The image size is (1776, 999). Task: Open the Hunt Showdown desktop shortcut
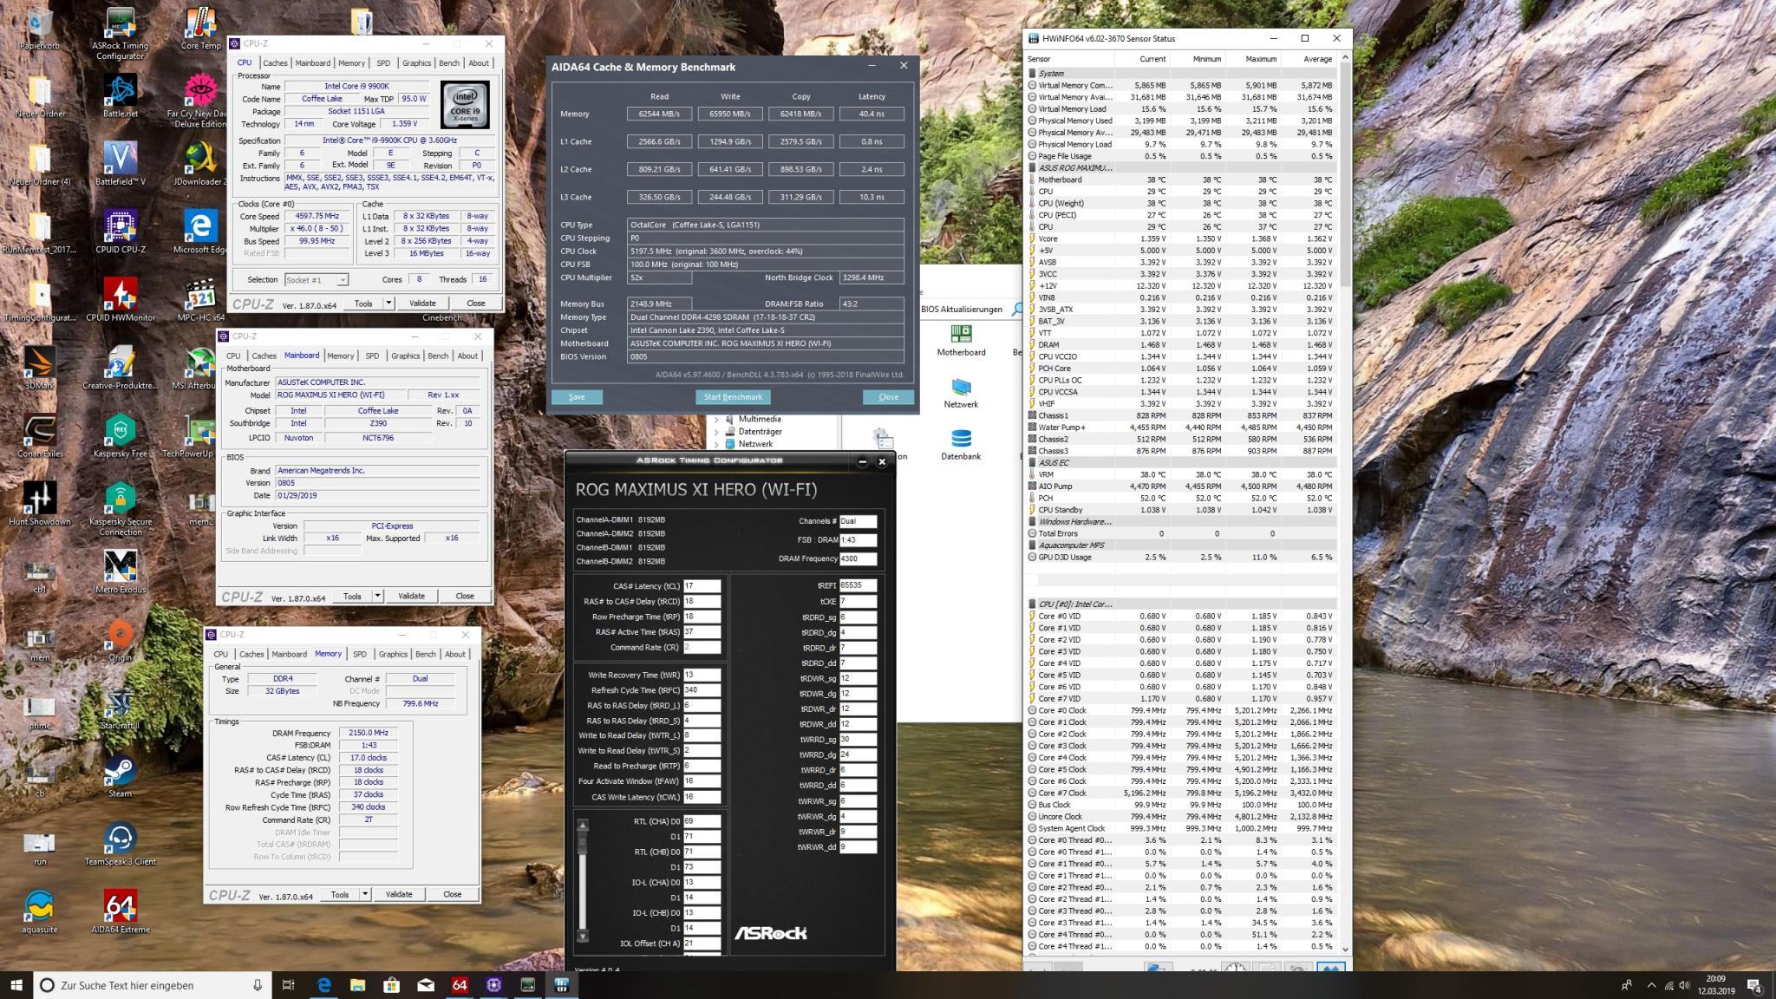point(39,503)
